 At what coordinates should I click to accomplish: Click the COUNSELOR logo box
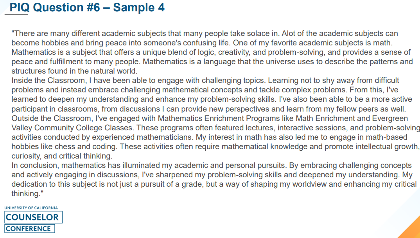coord(33,217)
